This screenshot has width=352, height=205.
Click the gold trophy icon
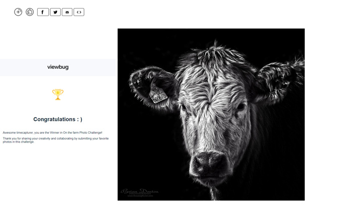pos(58,94)
